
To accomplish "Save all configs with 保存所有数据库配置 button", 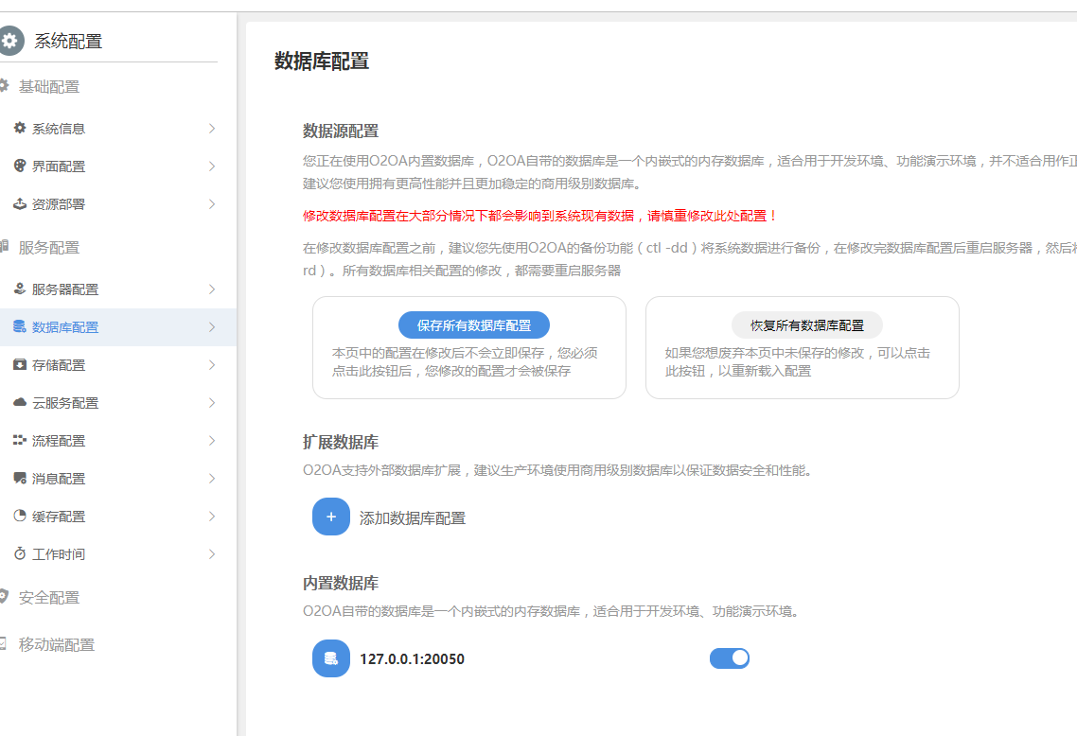I will 474,325.
